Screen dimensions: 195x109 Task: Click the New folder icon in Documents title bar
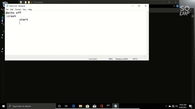click(x=29, y=2)
